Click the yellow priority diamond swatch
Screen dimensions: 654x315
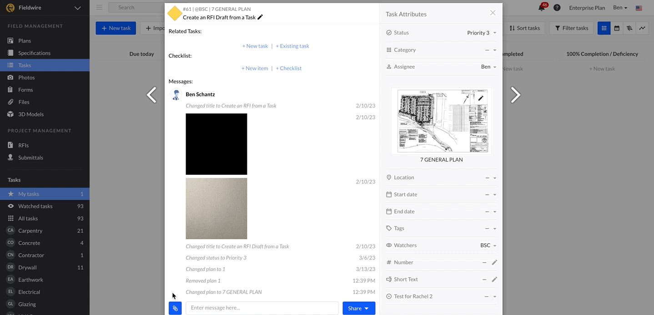pyautogui.click(x=175, y=14)
